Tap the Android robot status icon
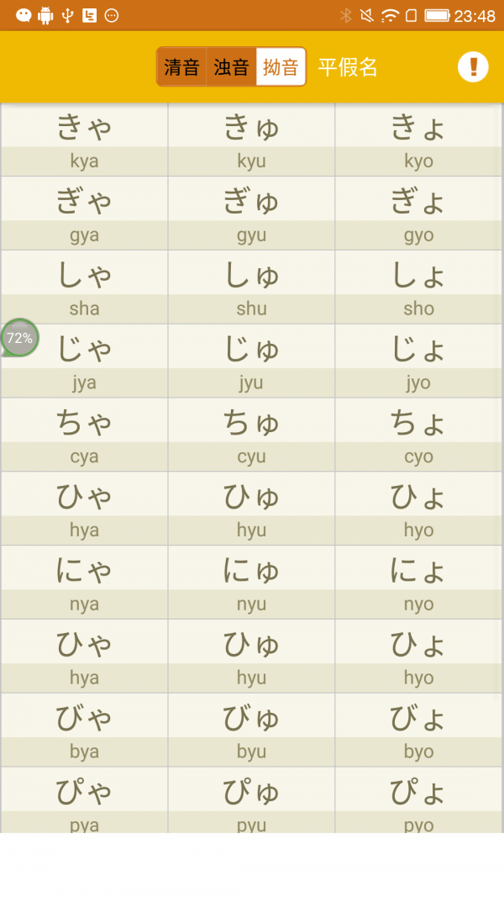504x897 pixels. pos(45,15)
